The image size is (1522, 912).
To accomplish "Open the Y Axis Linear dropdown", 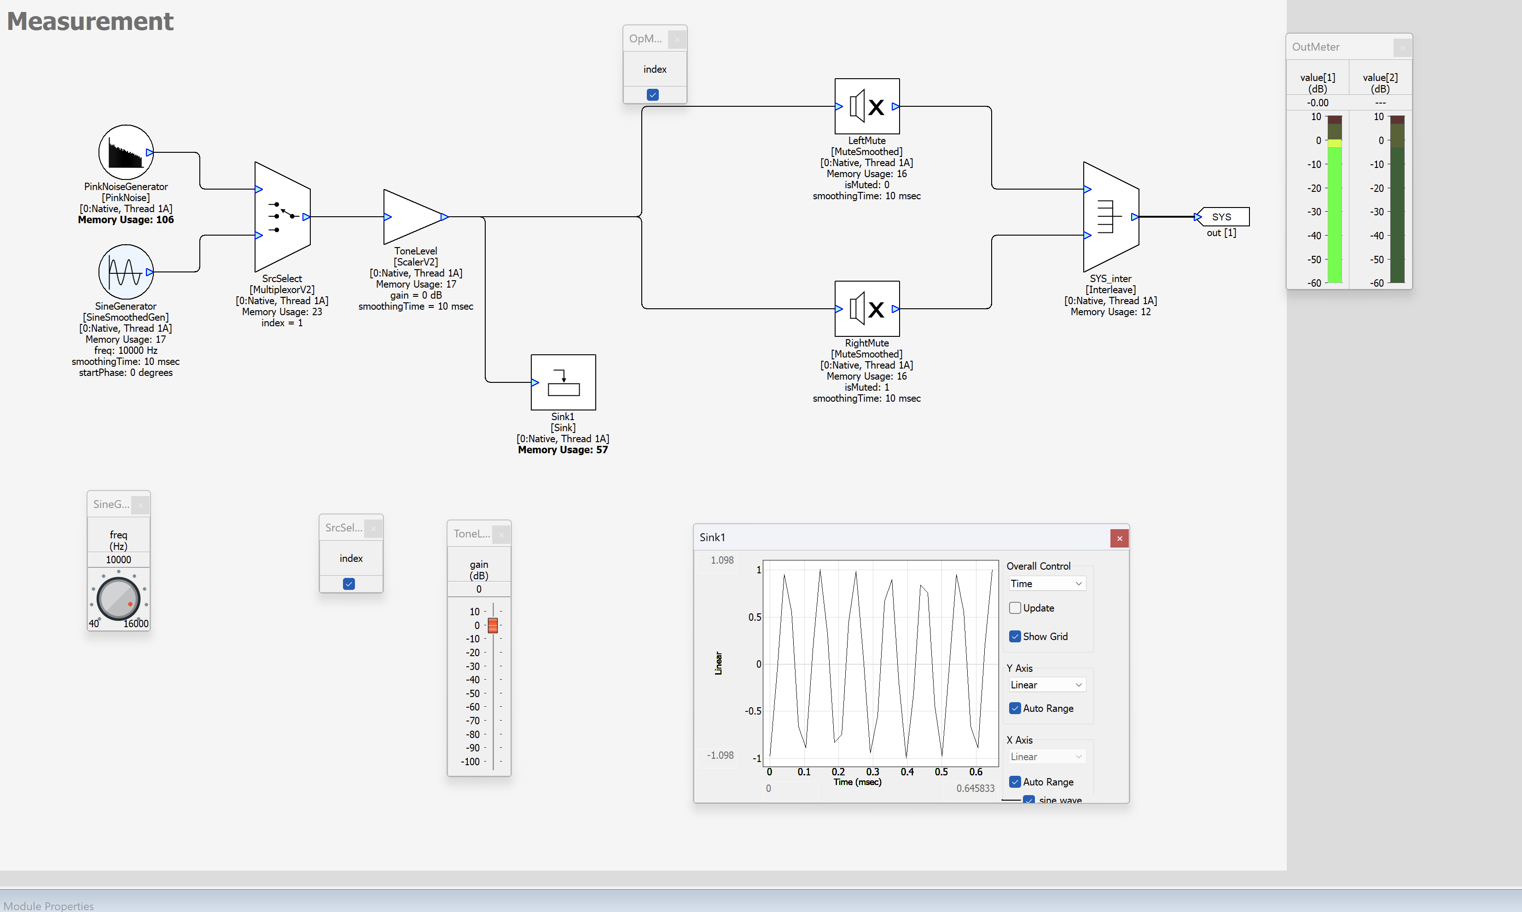I will pyautogui.click(x=1047, y=685).
